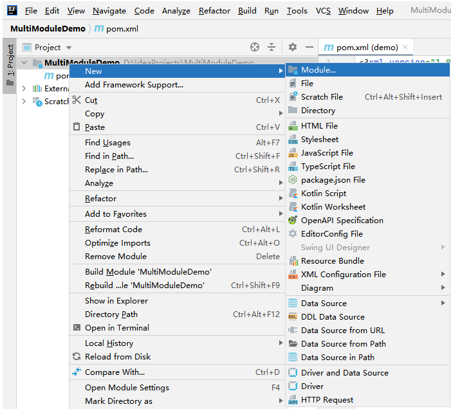This screenshot has width=451, height=409.
Task: Close the pom.xml (demo) tab
Action: pyautogui.click(x=405, y=47)
